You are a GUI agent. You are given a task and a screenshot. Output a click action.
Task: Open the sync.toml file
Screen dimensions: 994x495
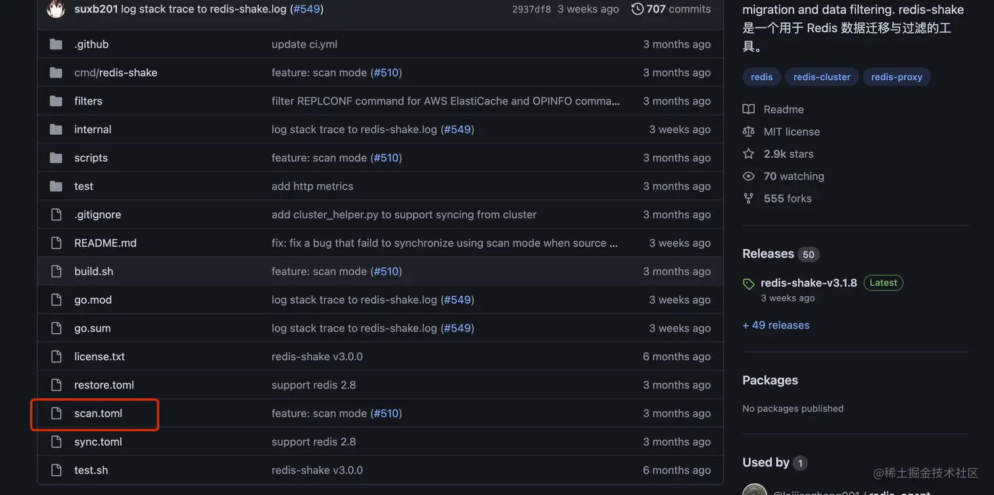[98, 442]
